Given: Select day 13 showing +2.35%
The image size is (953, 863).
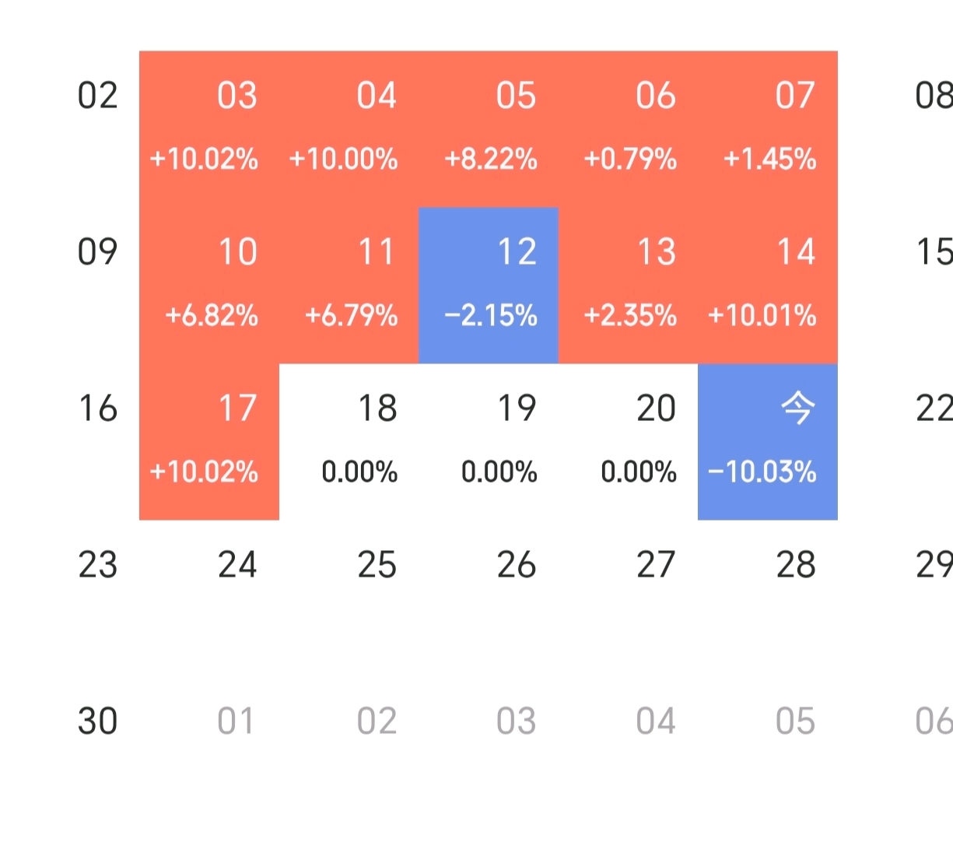Looking at the screenshot, I should [628, 285].
